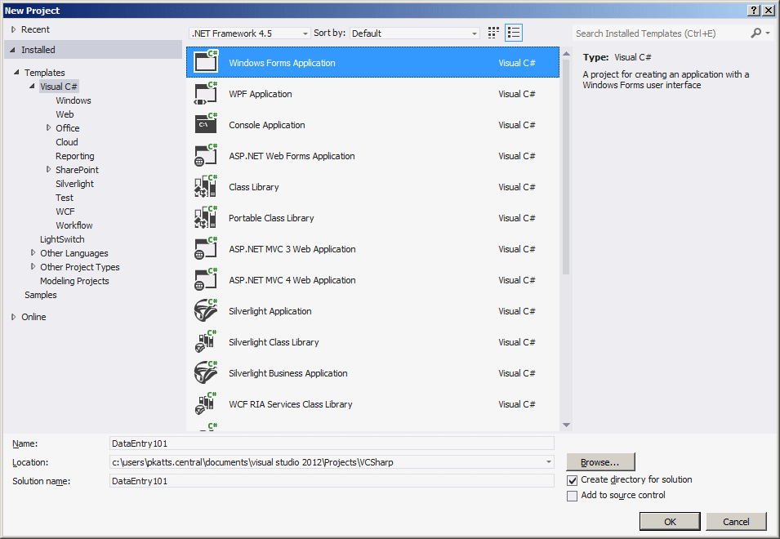Image resolution: width=780 pixels, height=539 pixels.
Task: Open the Location path dropdown arrow
Action: click(x=548, y=462)
